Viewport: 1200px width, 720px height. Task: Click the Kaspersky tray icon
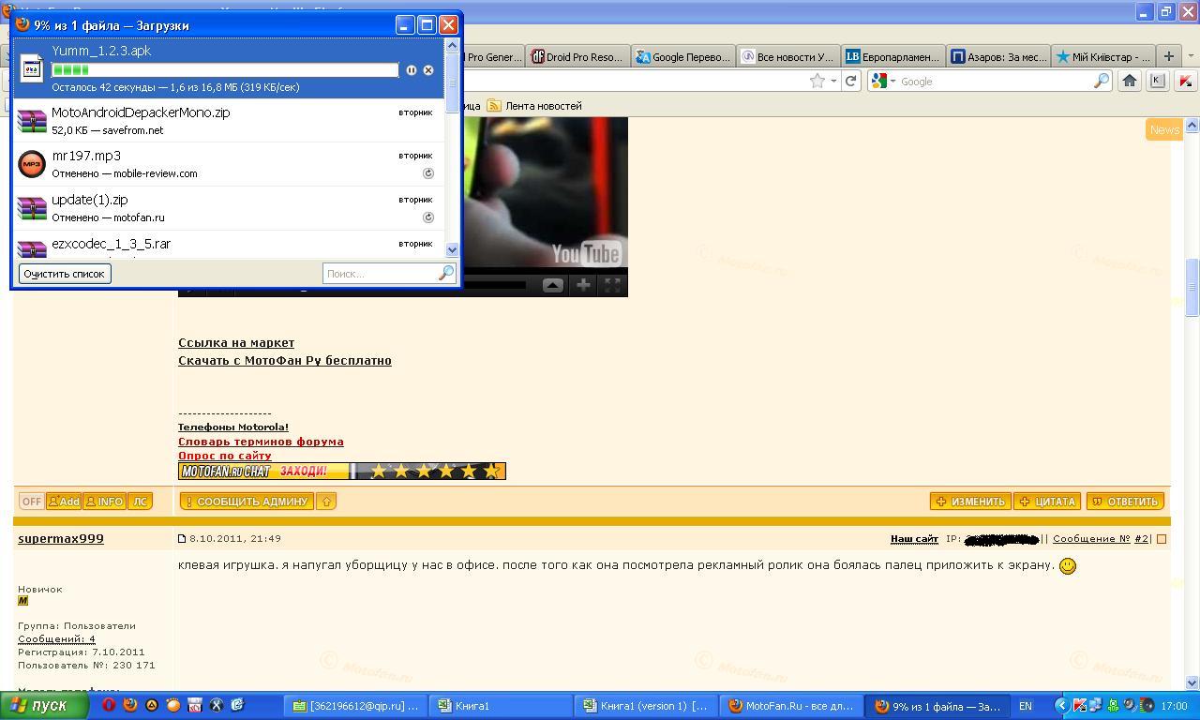[x=1080, y=705]
